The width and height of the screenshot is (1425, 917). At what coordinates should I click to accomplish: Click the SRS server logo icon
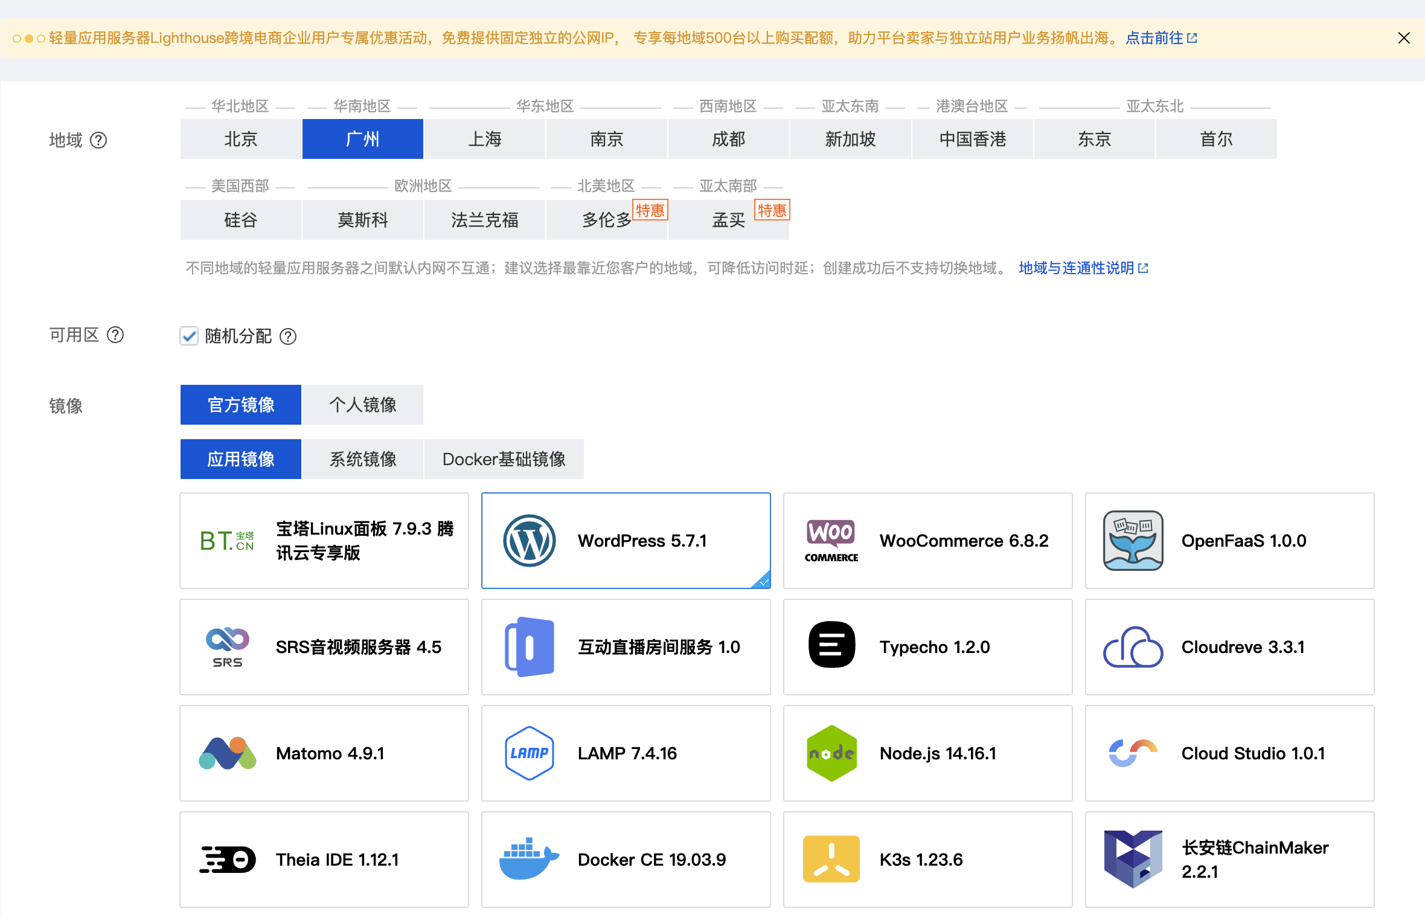point(228,647)
